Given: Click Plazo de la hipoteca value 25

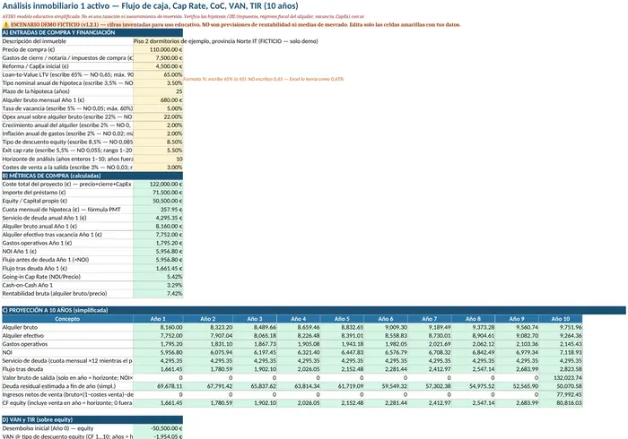Looking at the screenshot, I should point(158,91).
